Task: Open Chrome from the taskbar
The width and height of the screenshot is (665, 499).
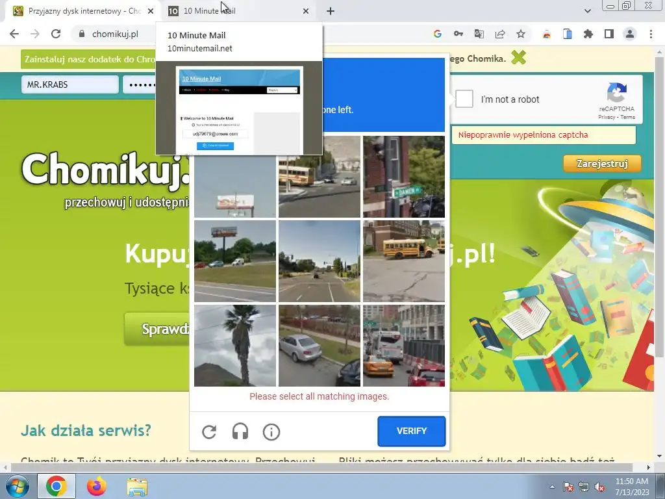Action: (x=56, y=486)
